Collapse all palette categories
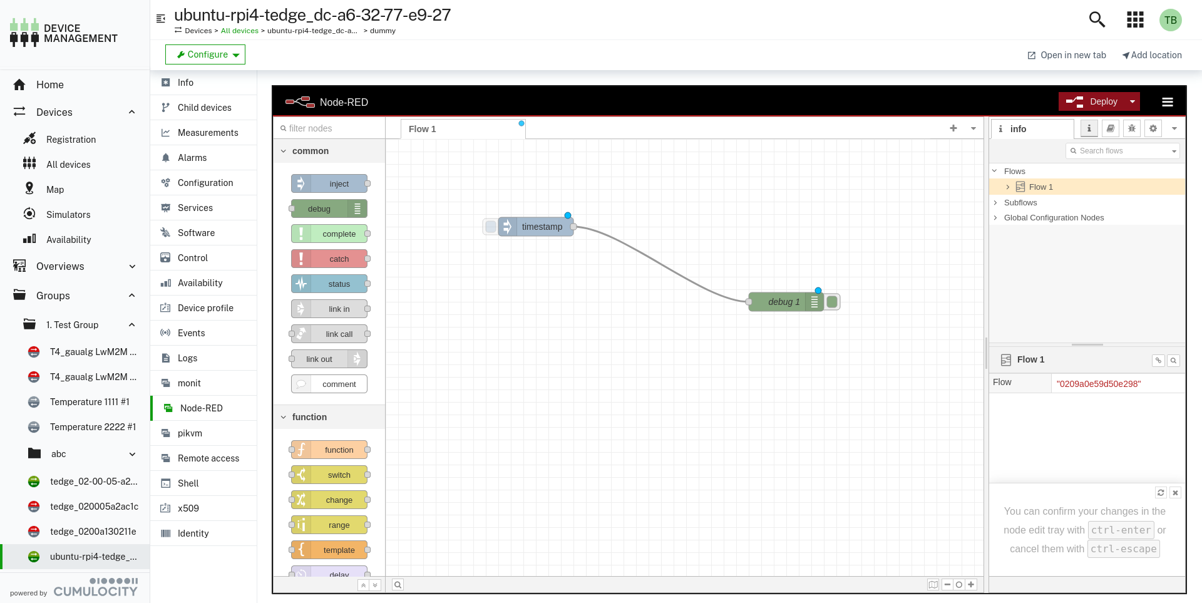The image size is (1202, 603). (x=363, y=585)
